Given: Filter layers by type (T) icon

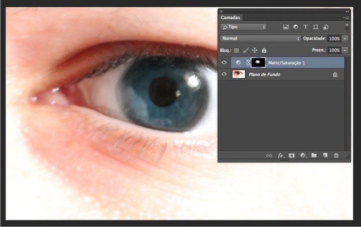Looking at the screenshot, I should pos(306,27).
